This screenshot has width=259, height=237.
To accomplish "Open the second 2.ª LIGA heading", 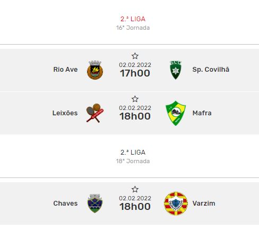I will point(133,153).
